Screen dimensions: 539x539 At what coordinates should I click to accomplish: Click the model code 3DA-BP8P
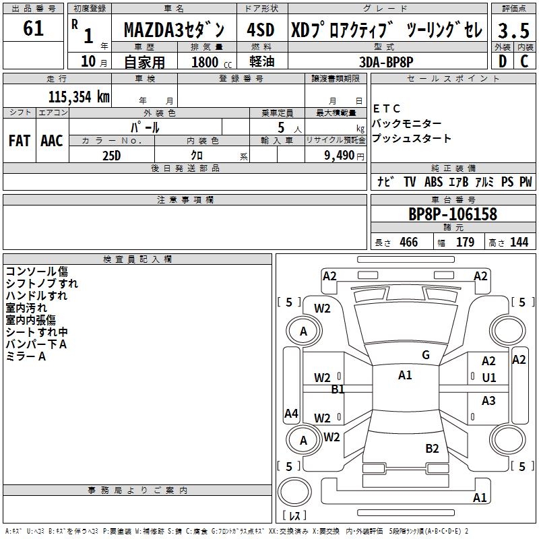coord(387,61)
